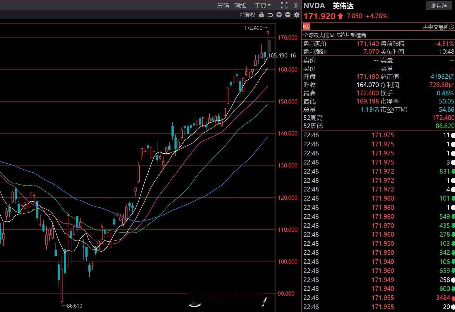The image size is (455, 312).
Task: Click red up arrow beside volume 3484
Action: click(x=453, y=298)
